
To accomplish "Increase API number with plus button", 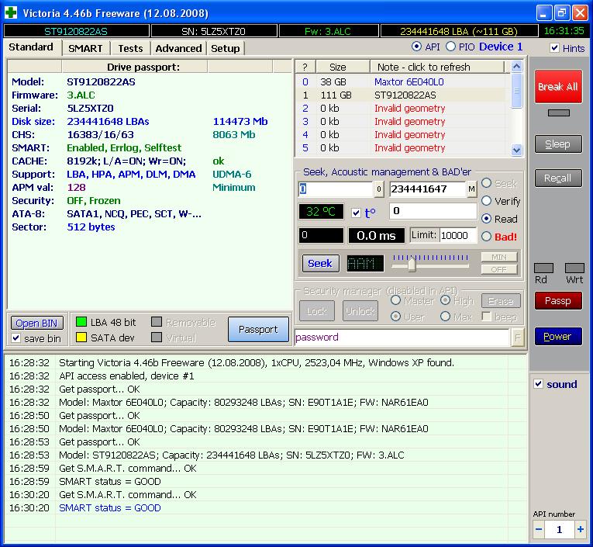I will coord(580,529).
